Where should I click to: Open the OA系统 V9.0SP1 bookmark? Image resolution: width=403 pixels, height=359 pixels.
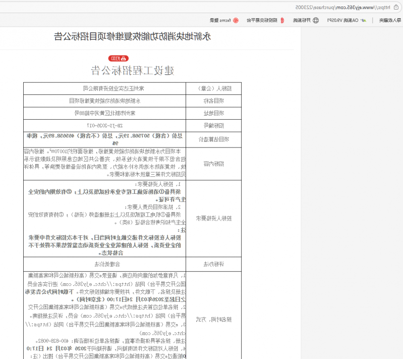tap(347, 20)
